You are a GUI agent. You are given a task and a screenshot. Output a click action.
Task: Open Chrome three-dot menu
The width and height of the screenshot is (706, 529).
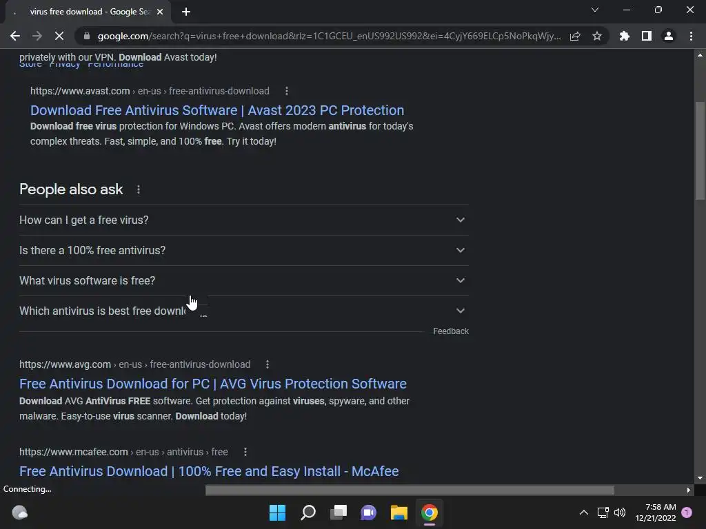pos(691,36)
